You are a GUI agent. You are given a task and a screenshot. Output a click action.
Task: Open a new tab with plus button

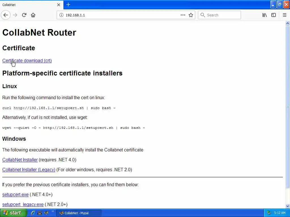point(68,5)
